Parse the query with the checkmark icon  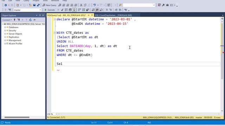click(62, 10)
